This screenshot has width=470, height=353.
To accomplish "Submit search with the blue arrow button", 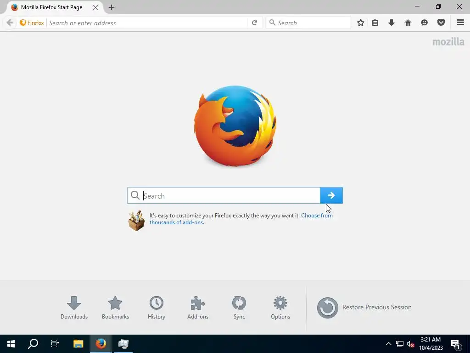I will [331, 195].
